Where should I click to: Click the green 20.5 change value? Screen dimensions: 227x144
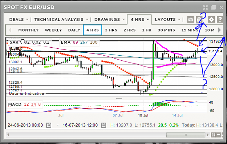coord(162,125)
